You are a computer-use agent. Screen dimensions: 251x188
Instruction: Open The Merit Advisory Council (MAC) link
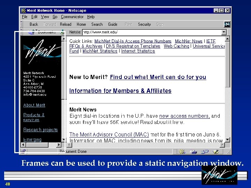coord(109,135)
